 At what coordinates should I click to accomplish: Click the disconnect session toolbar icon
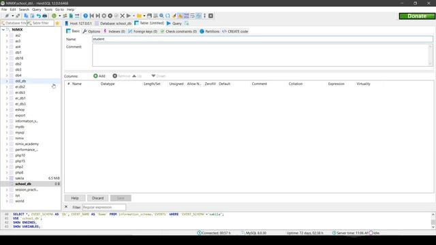pos(18,16)
